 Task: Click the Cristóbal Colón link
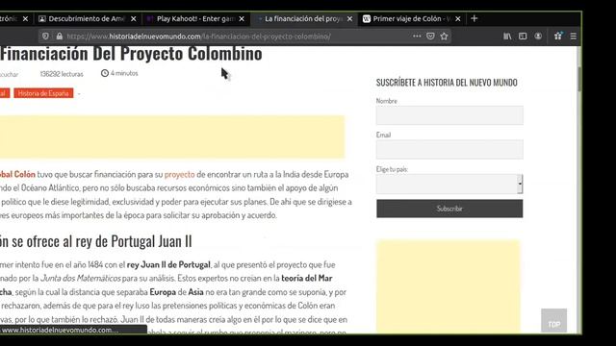click(x=17, y=174)
